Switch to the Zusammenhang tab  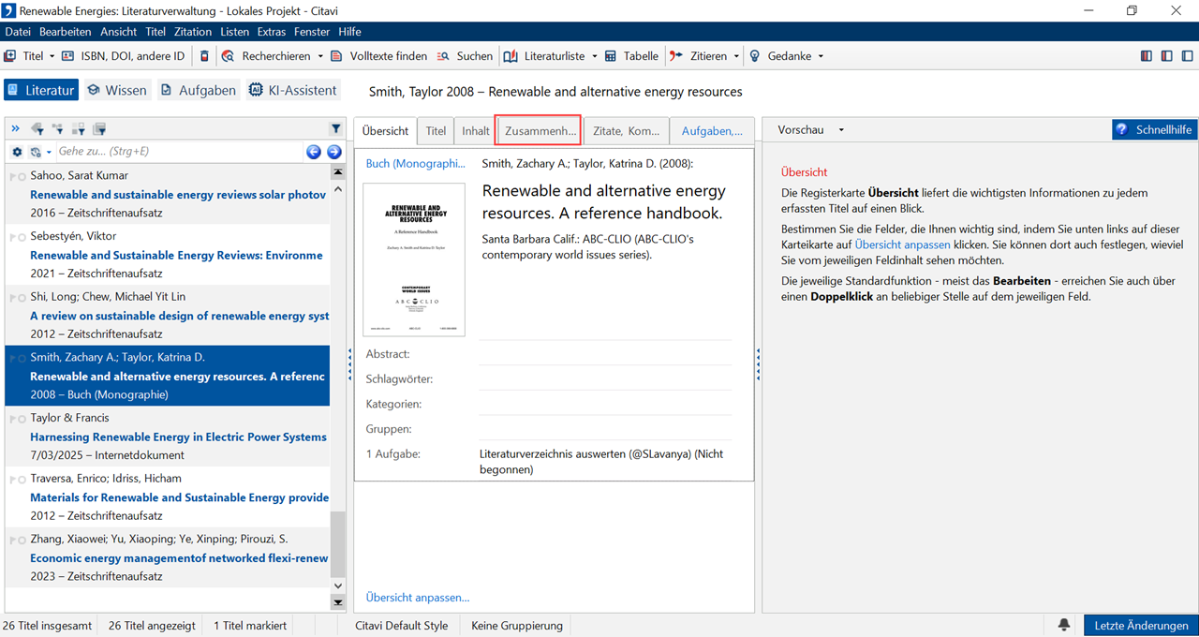[539, 131]
